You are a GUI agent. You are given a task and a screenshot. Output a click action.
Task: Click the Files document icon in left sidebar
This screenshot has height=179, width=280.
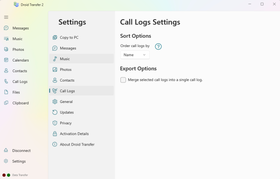click(6, 92)
